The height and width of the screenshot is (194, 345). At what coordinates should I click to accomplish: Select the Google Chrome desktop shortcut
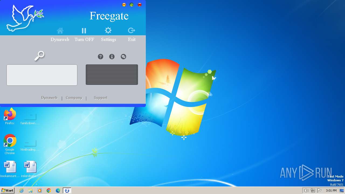coord(10,144)
